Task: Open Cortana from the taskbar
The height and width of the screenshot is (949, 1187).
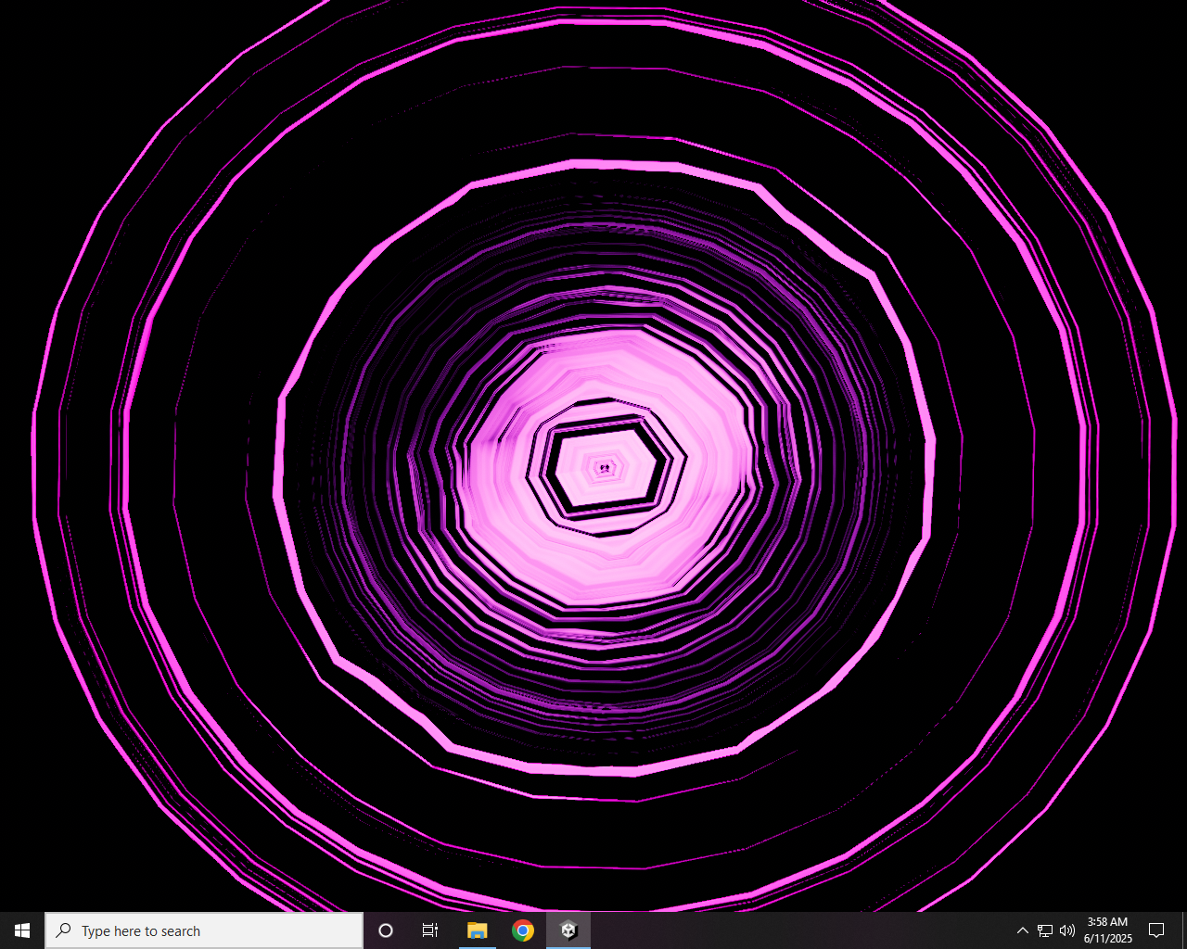Action: (x=386, y=930)
